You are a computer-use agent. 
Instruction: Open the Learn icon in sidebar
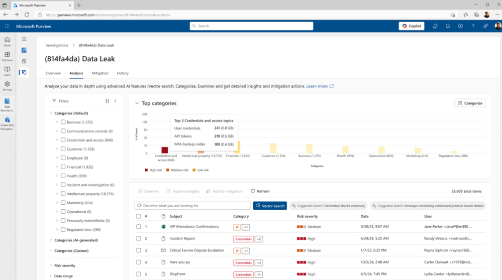7,71
